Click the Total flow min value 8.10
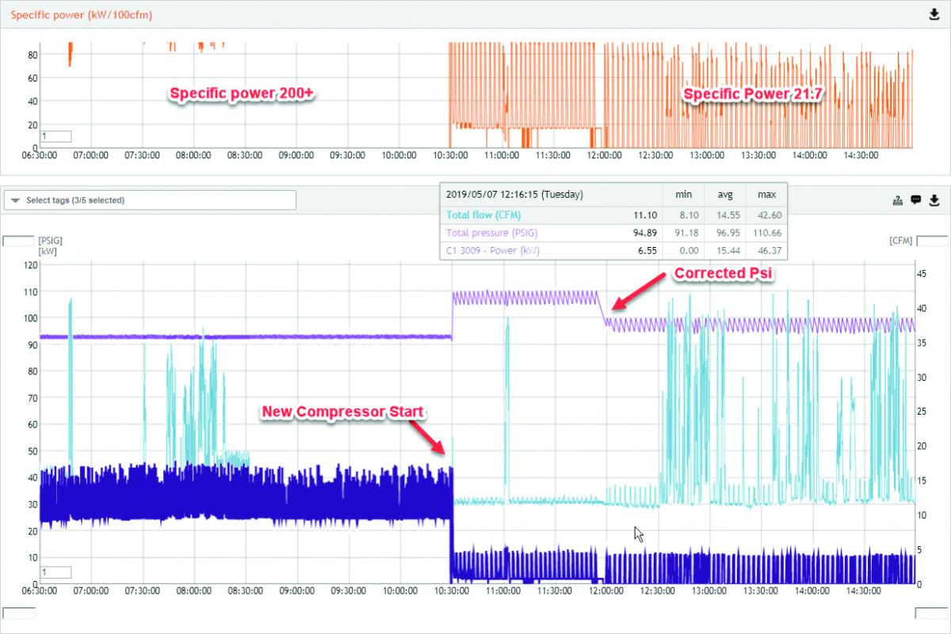951x634 pixels. click(x=688, y=214)
